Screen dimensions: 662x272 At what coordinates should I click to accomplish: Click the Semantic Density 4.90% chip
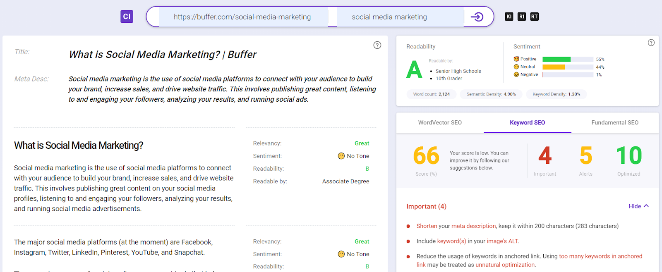[x=491, y=94]
